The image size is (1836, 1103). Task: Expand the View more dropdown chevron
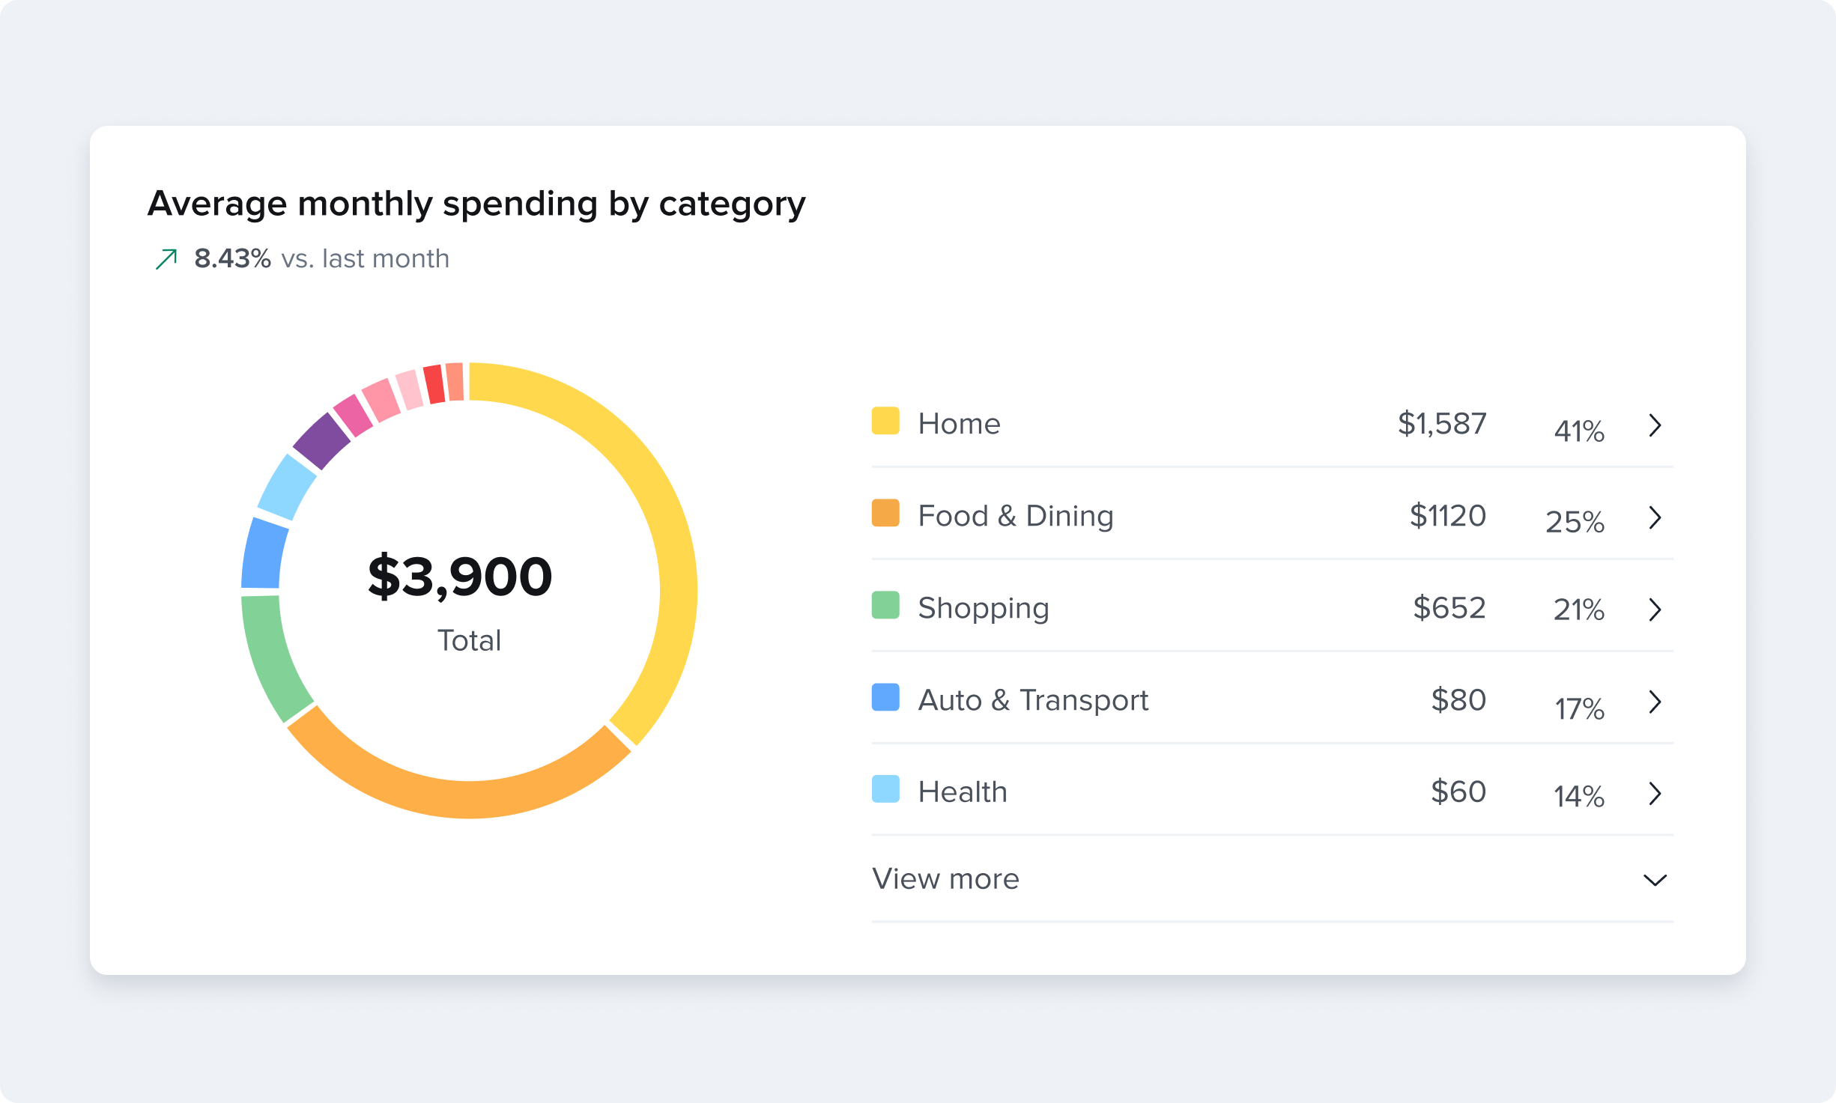coord(1655,880)
